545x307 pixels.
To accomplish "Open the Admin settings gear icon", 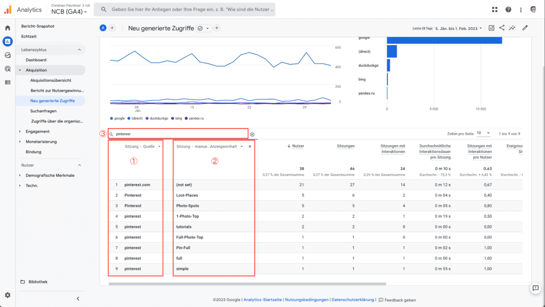I will (x=7, y=295).
